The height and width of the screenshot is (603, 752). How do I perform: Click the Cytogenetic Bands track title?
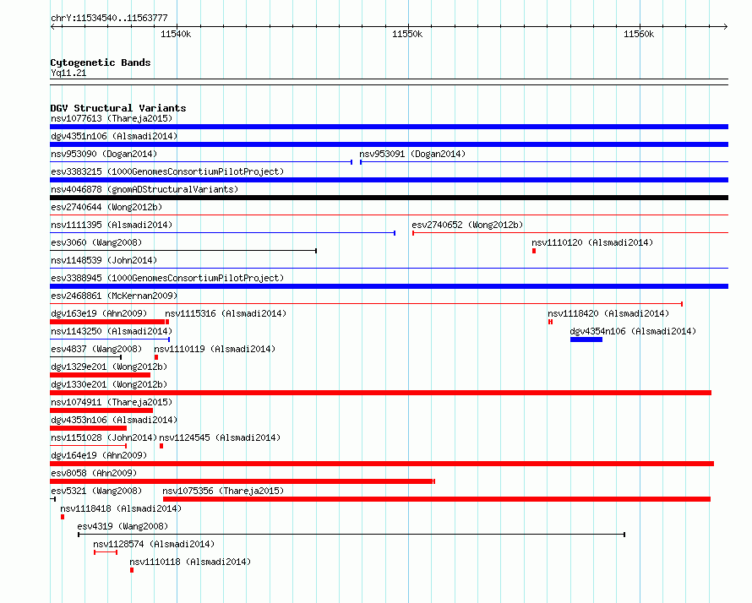[101, 62]
